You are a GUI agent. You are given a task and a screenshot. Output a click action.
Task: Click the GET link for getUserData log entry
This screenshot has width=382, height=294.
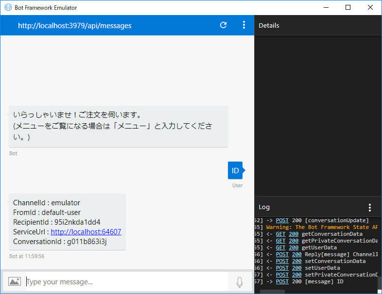(280, 247)
